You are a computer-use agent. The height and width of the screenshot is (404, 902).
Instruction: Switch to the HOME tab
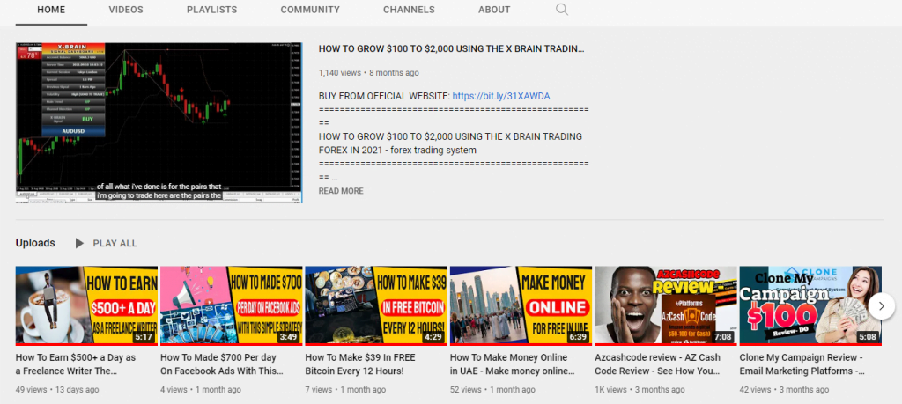[51, 10]
